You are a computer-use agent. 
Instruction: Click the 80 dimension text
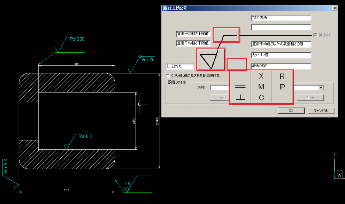click(76, 64)
